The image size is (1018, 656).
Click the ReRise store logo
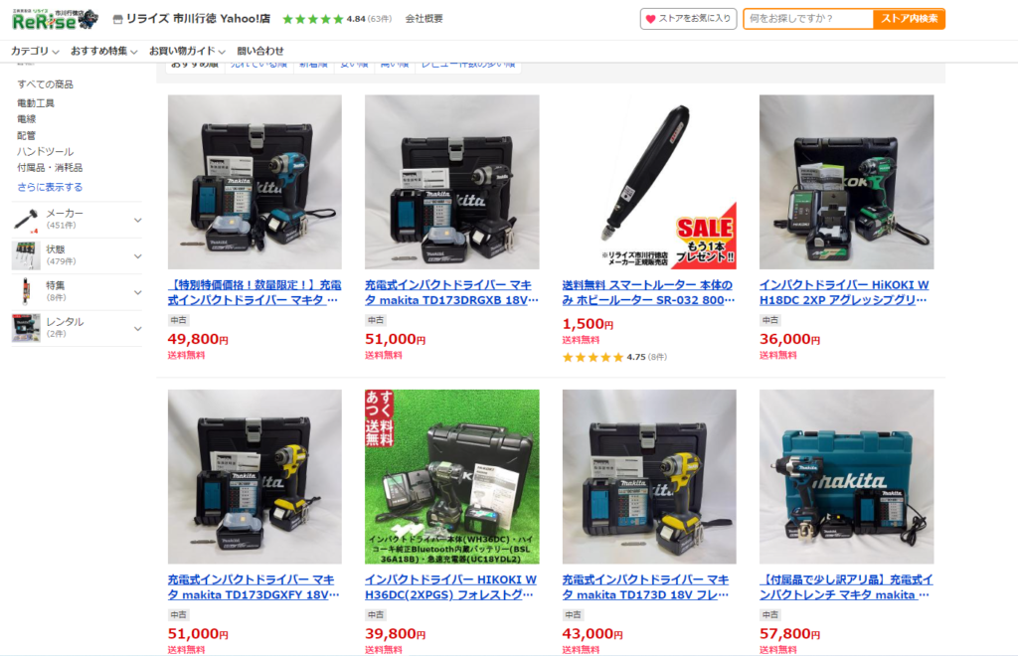(x=56, y=20)
